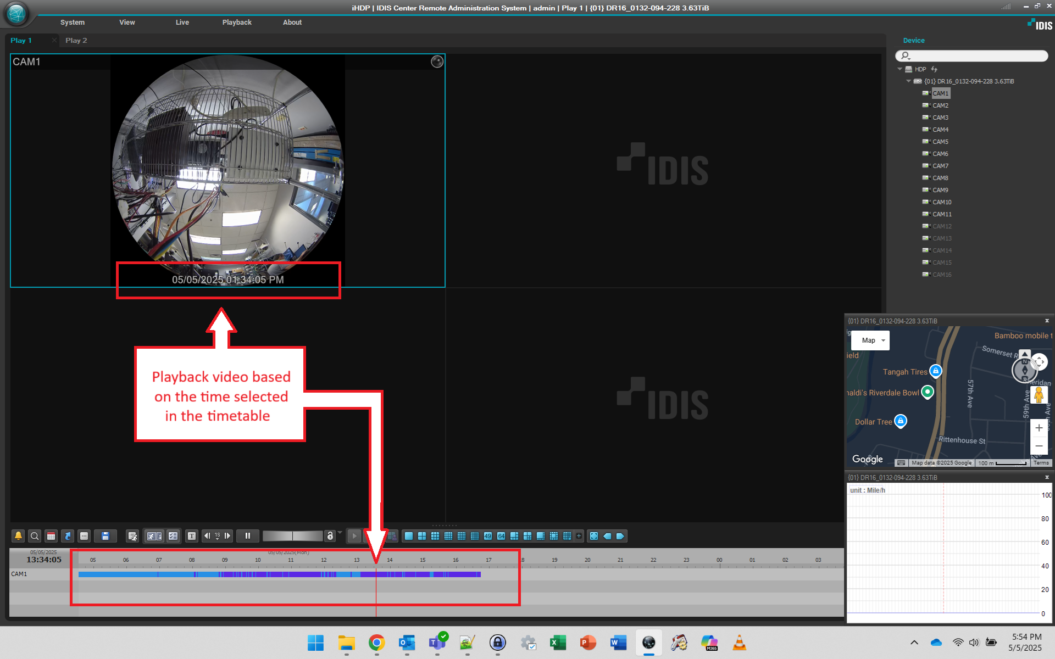Click the Street View pegman icon
This screenshot has width=1055, height=659.
[1039, 395]
